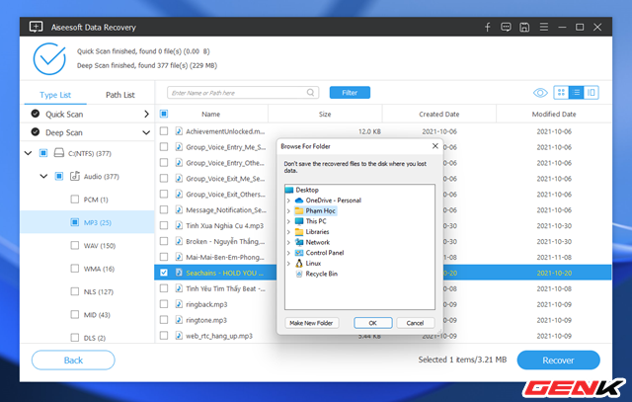632x402 pixels.
Task: Expand the Pham Hoc folder node
Action: coord(288,211)
